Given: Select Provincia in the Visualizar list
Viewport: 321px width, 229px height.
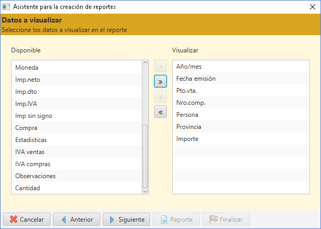Looking at the screenshot, I should pyautogui.click(x=241, y=127).
